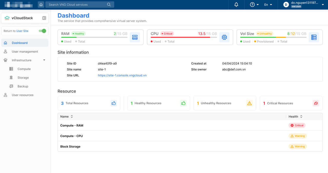
Task: Click the RAM memory chip icon
Action: [135, 37]
